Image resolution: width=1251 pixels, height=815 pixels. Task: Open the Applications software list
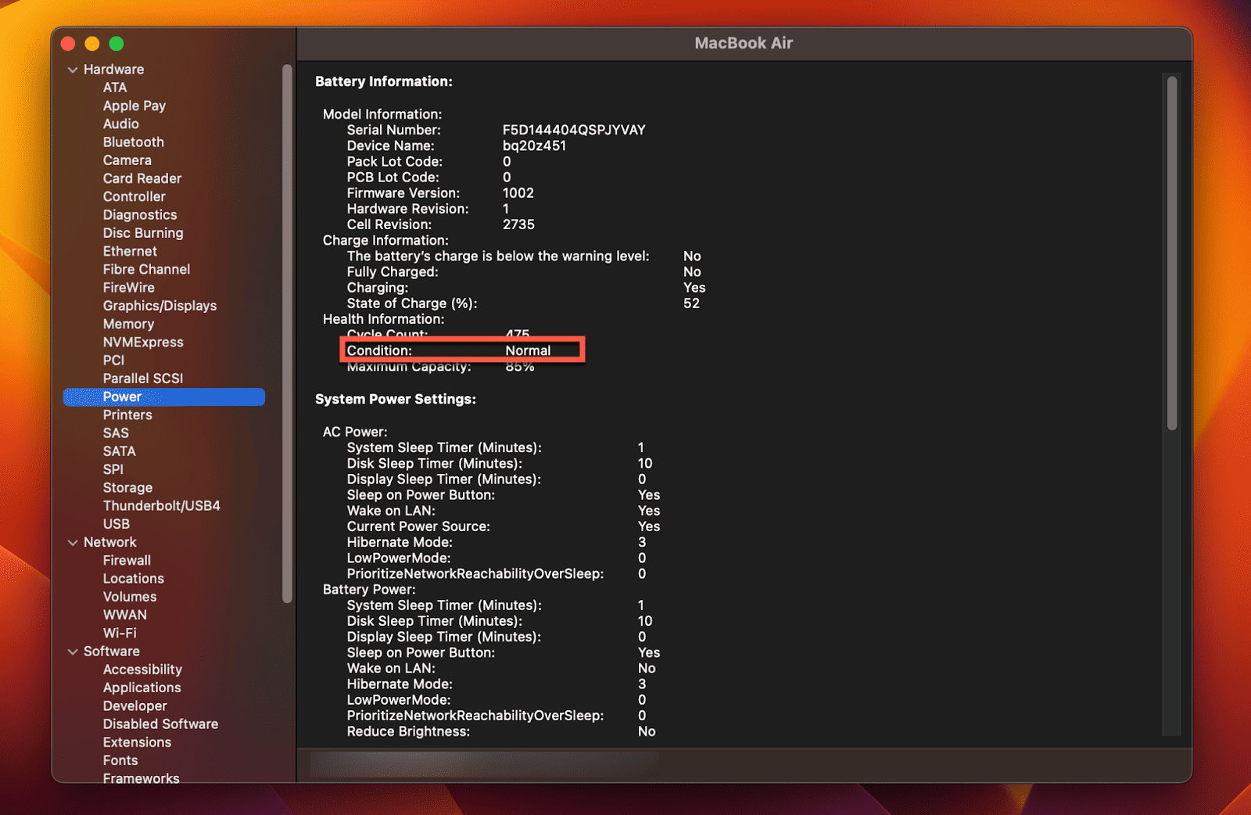142,688
